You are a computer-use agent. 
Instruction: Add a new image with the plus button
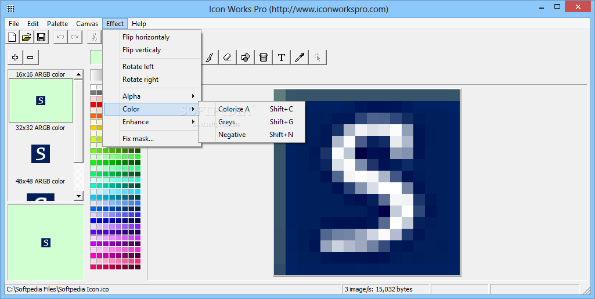point(15,57)
